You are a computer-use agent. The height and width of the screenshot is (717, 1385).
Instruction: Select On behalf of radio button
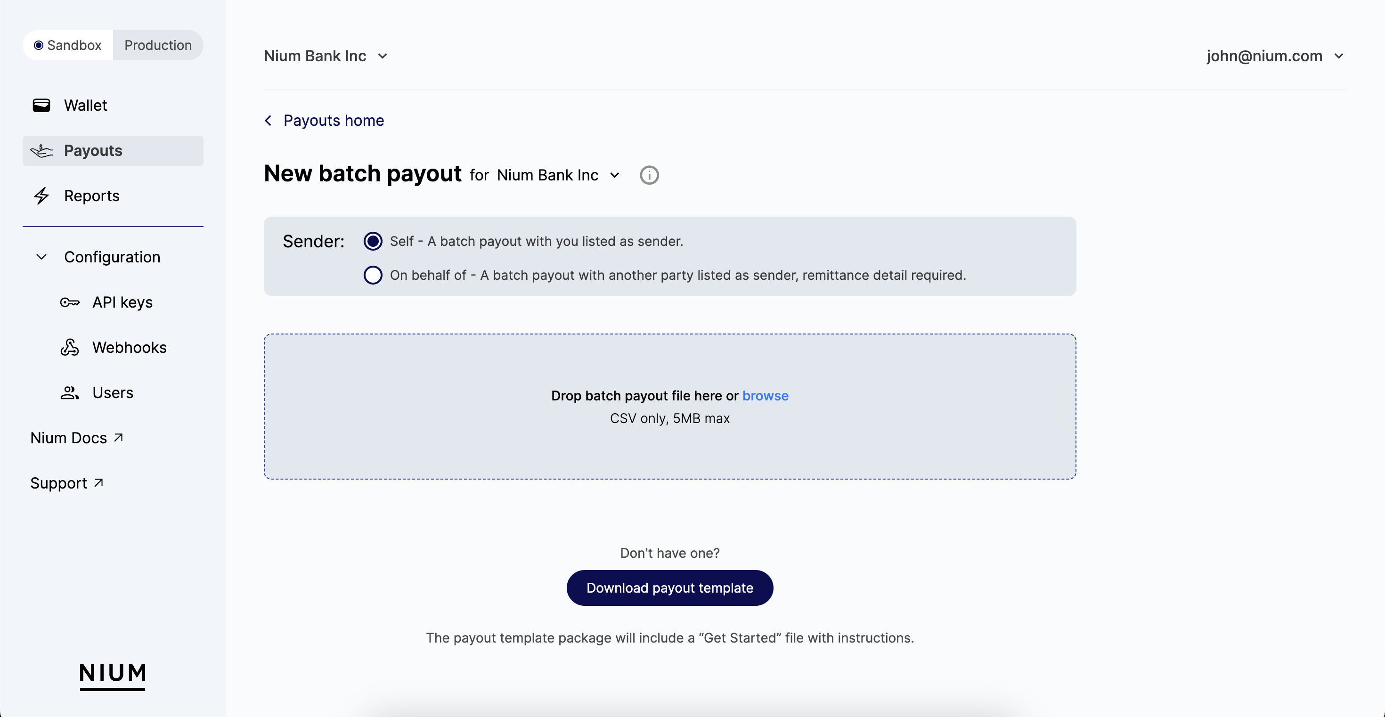[x=372, y=274]
